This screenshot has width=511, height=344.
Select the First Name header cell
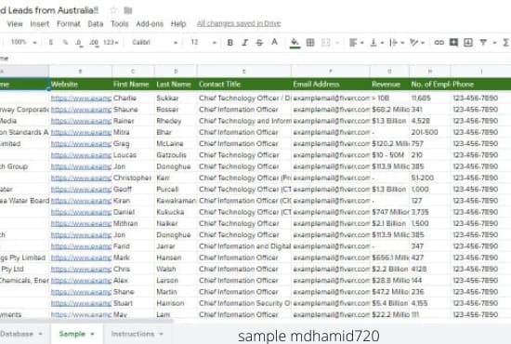(133, 84)
